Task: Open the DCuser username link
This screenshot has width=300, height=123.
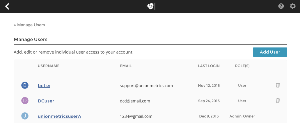Action: coord(46,101)
